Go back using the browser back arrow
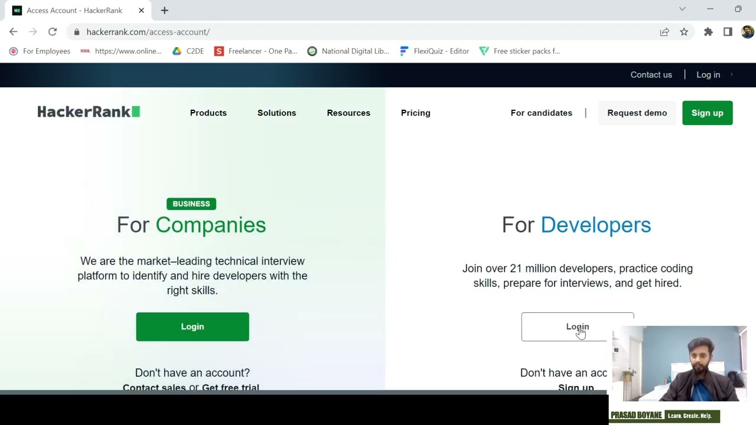This screenshot has height=425, width=756. coord(14,32)
